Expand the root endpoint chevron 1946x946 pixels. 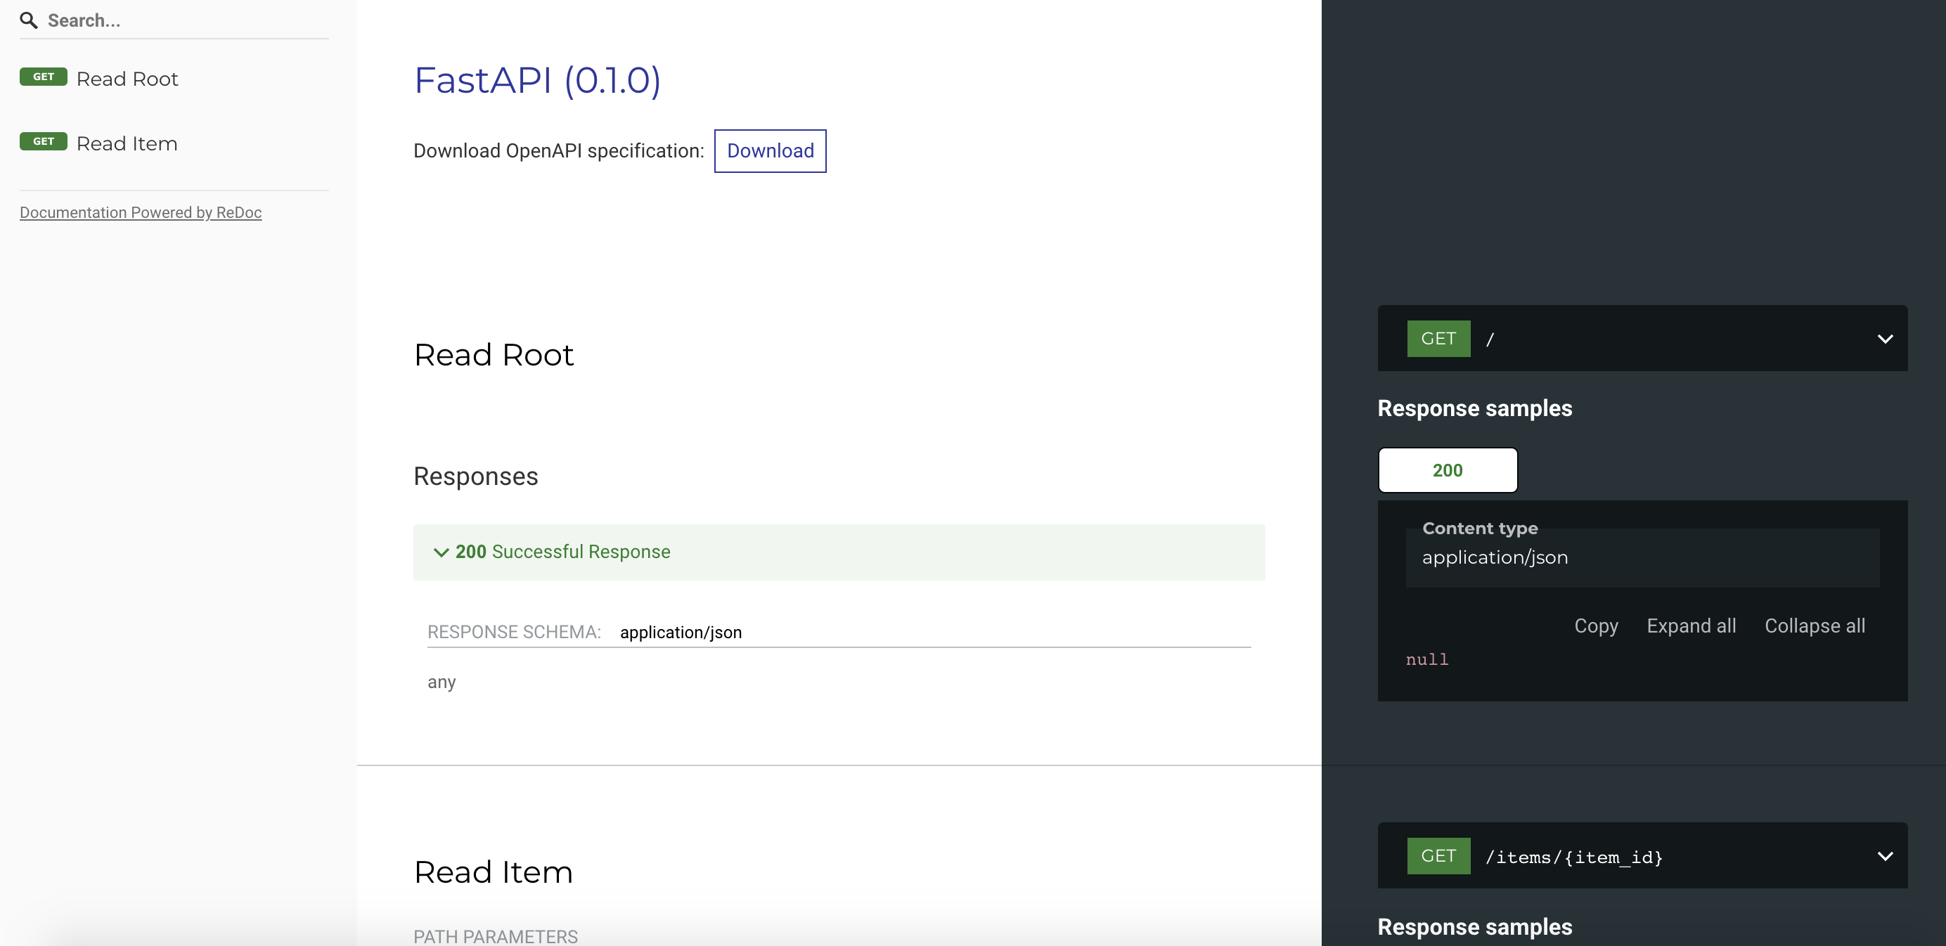pyautogui.click(x=1884, y=339)
